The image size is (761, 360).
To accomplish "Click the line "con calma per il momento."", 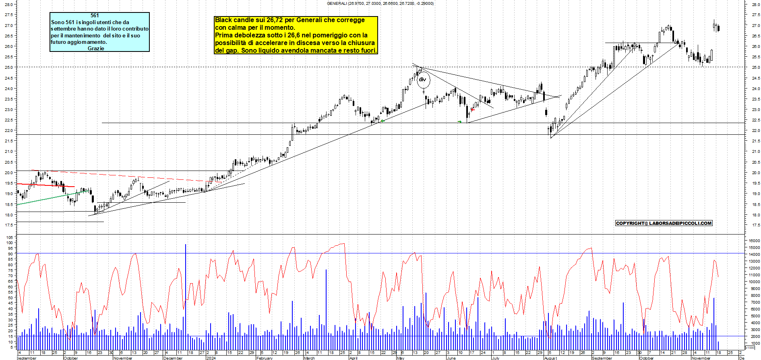I will (x=255, y=27).
